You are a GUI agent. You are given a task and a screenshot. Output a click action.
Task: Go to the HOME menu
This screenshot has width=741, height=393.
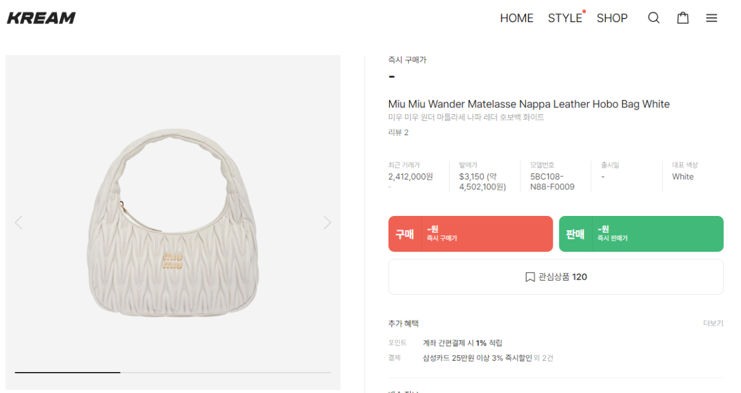(x=516, y=18)
